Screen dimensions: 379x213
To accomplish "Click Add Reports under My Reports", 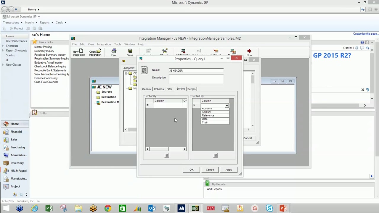I will click(x=214, y=189).
